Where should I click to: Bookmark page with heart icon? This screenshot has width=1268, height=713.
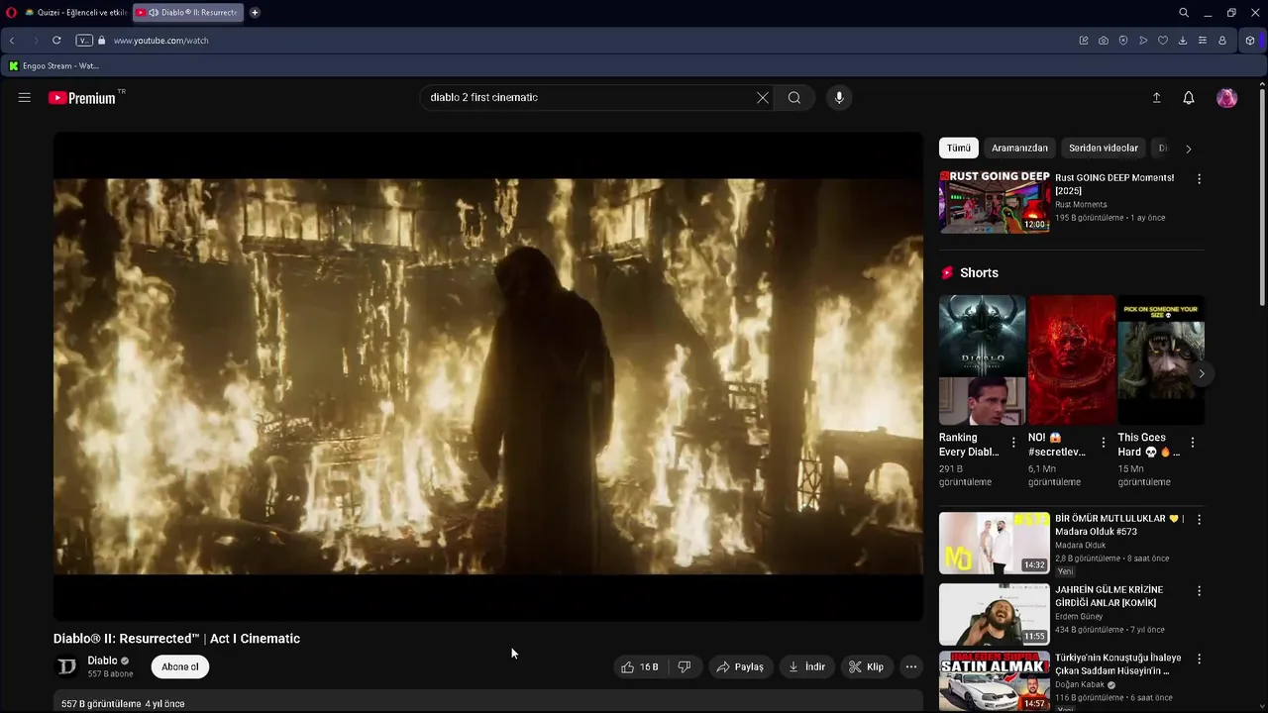[1163, 41]
